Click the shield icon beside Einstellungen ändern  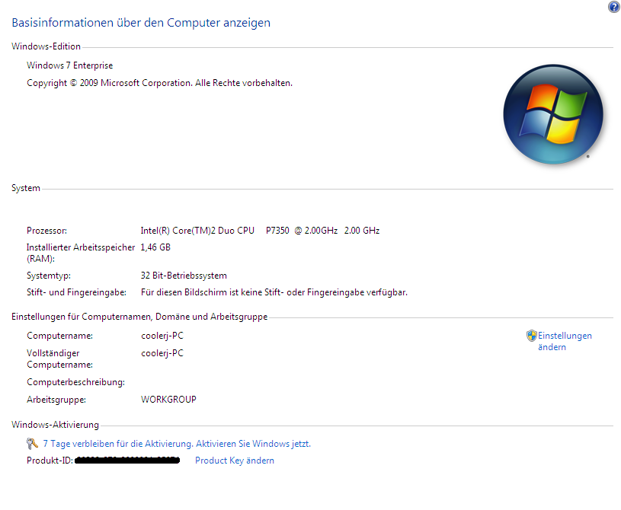532,336
